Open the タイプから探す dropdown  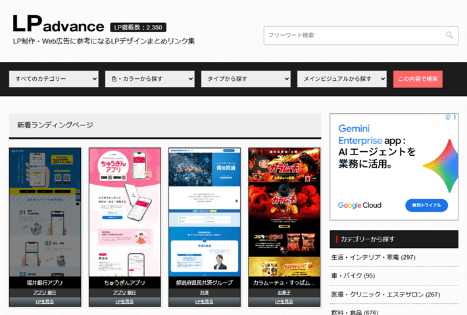(246, 79)
